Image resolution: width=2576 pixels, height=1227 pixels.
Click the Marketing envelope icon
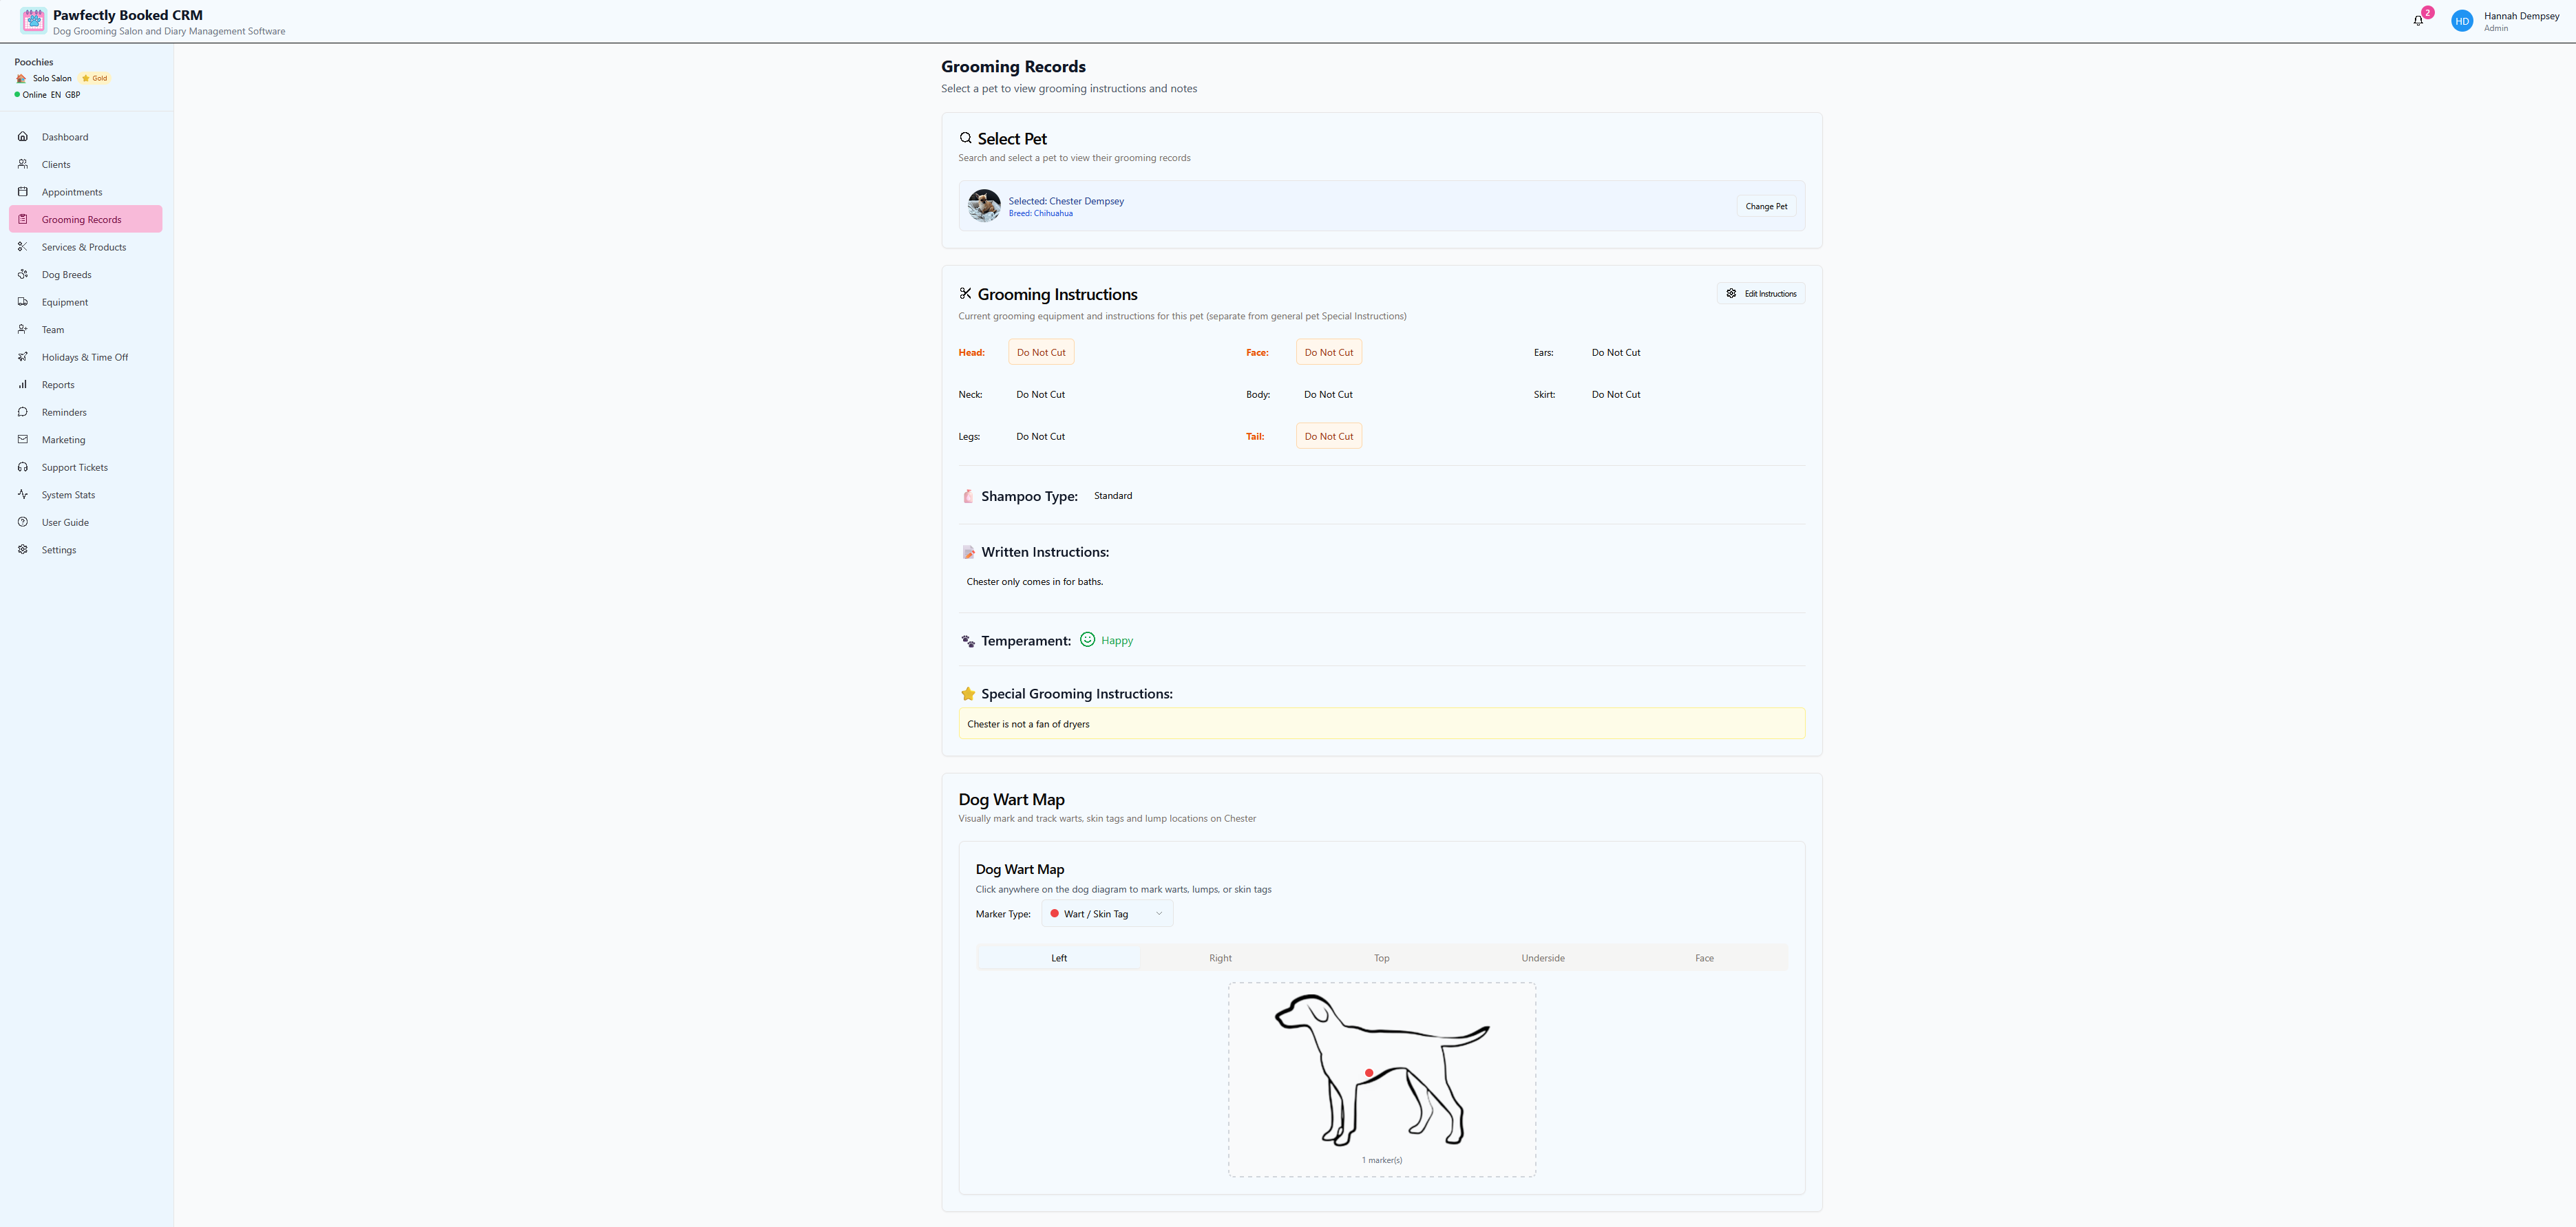click(23, 439)
